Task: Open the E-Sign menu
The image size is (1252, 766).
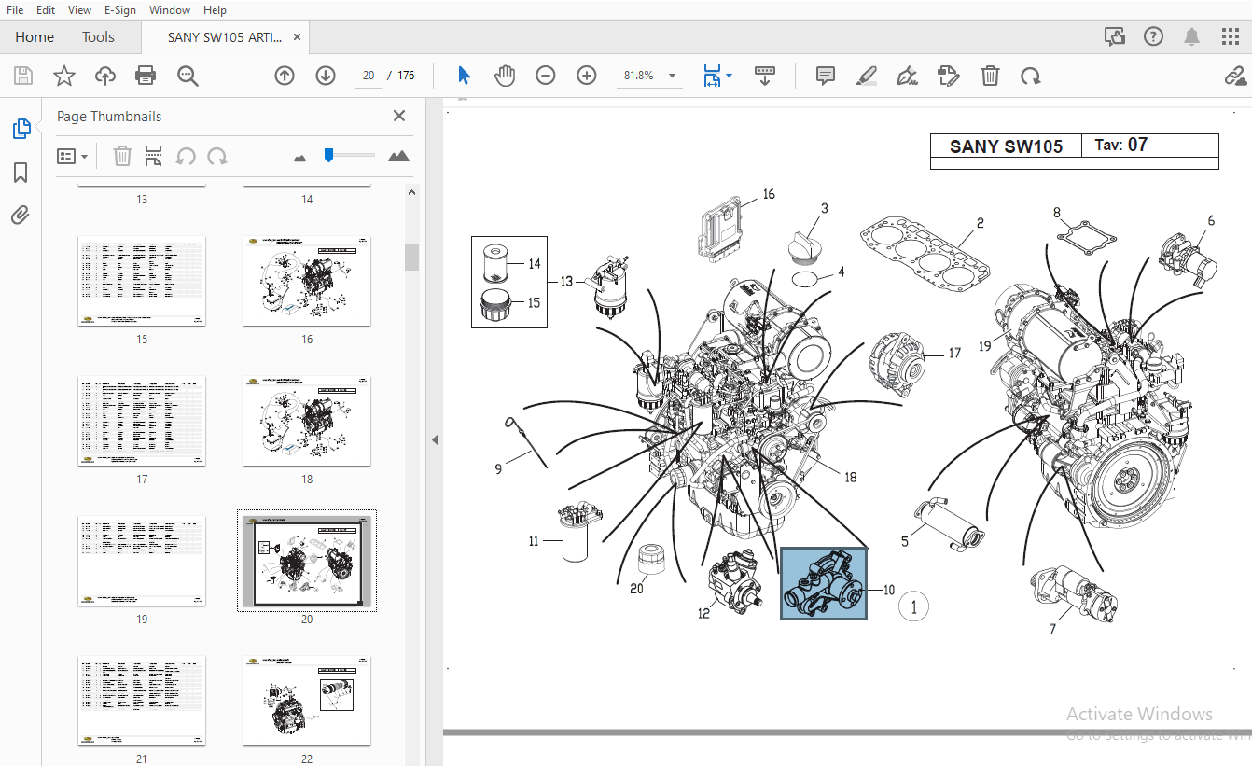Action: (x=120, y=10)
